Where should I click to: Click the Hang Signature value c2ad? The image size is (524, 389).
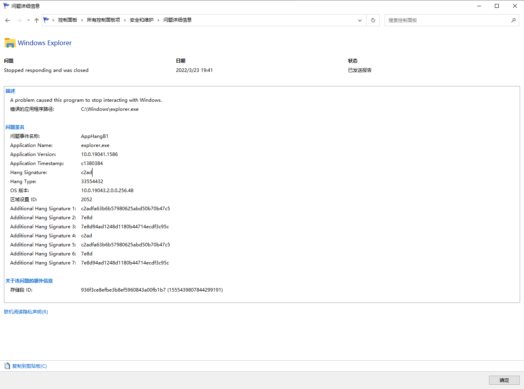(x=87, y=172)
